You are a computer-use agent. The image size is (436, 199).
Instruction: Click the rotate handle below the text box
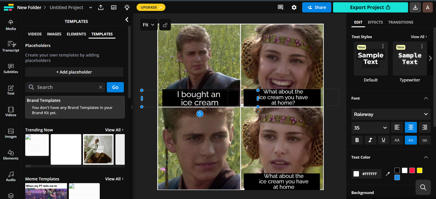click(x=200, y=114)
